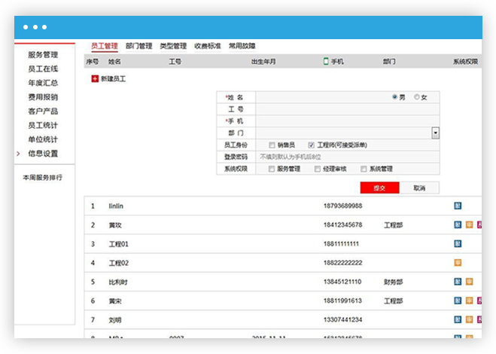
Task: Click the phone icon in the 手机 column header
Action: tap(326, 62)
